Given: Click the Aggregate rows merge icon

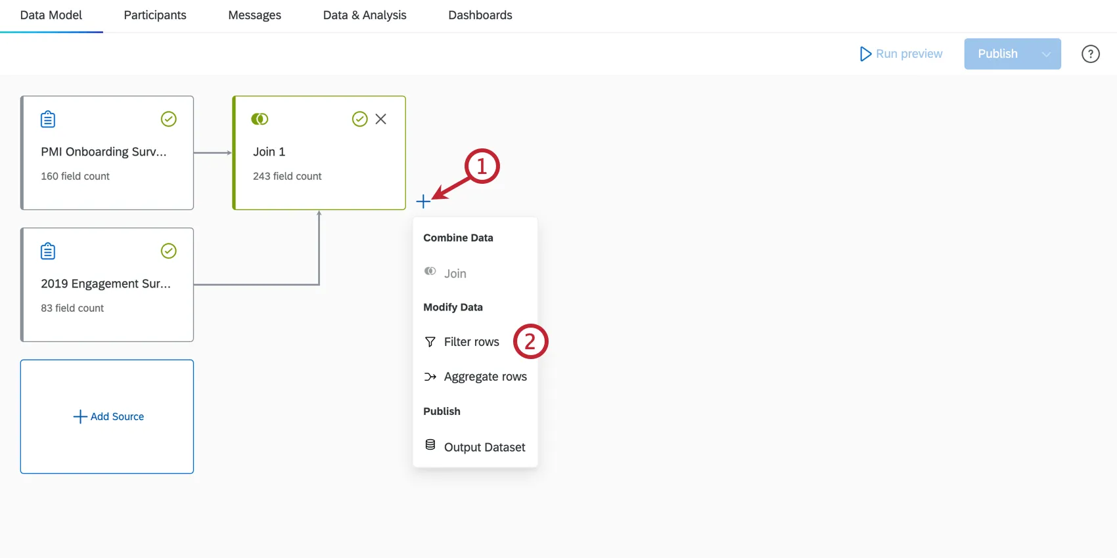Looking at the screenshot, I should click(x=430, y=377).
